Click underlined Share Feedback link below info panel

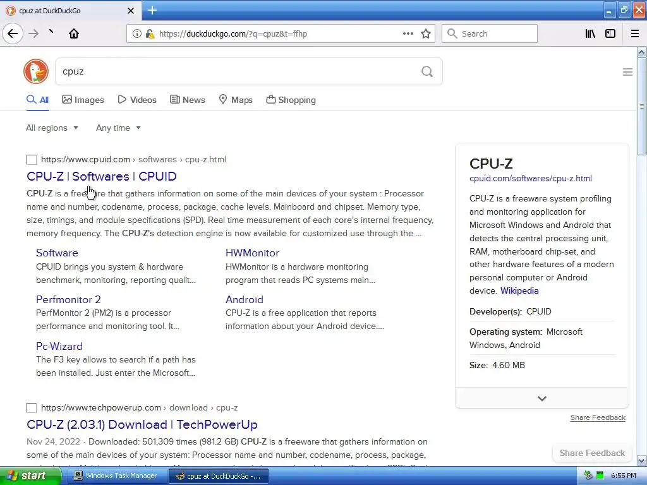(598, 418)
